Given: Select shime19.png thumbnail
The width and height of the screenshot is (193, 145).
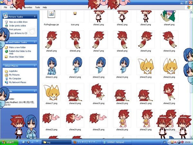Looking at the screenshot, I should (99, 92).
